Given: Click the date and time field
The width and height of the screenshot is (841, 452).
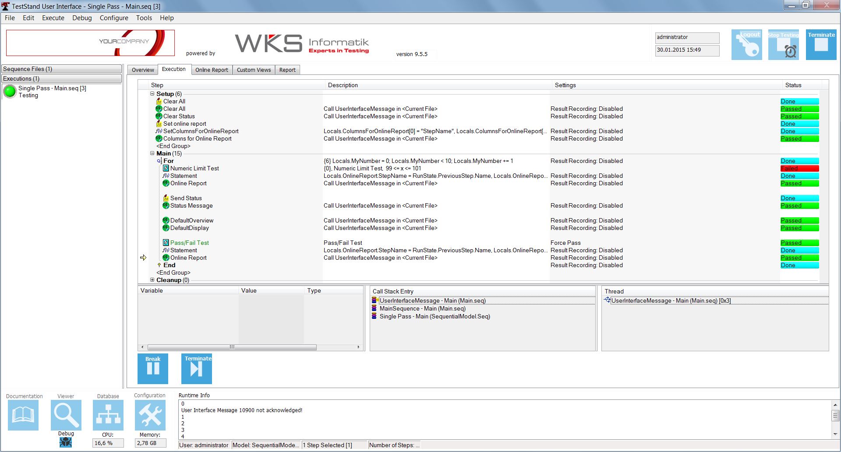Looking at the screenshot, I should point(687,50).
